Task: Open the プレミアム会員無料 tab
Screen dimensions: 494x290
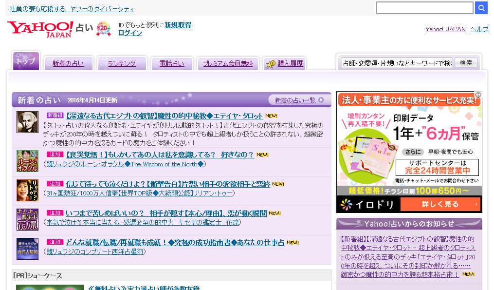Action: pyautogui.click(x=228, y=63)
